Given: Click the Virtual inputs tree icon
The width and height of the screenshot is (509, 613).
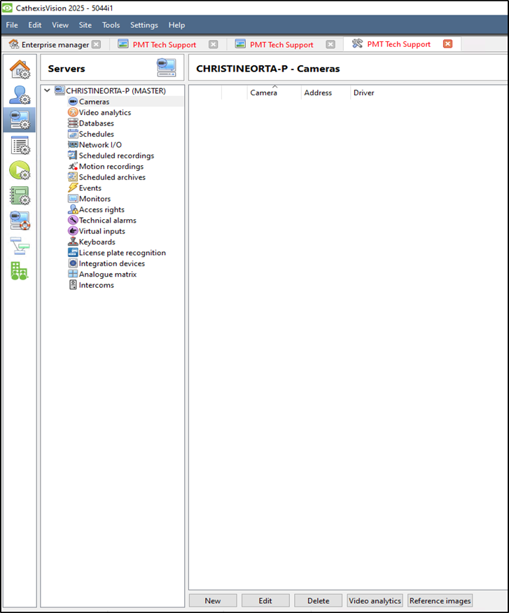Looking at the screenshot, I should (73, 231).
